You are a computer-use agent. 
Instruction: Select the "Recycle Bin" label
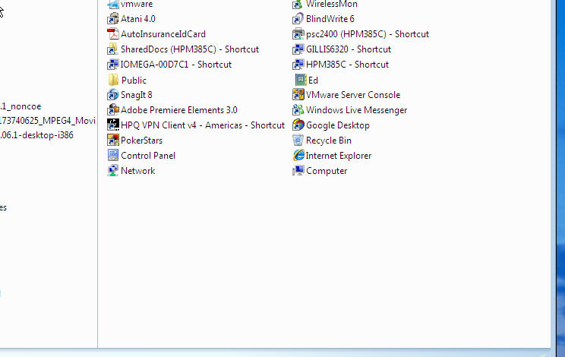(x=328, y=140)
